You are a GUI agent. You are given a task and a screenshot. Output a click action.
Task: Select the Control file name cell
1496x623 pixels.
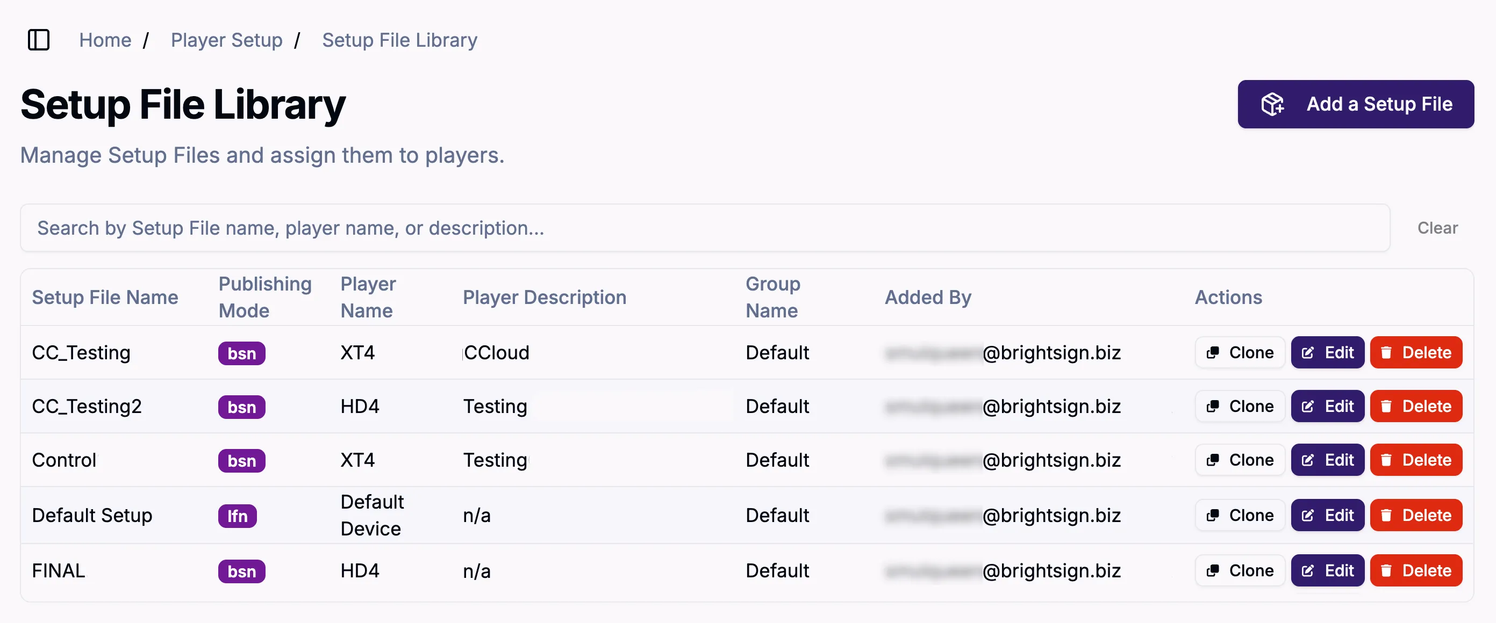tap(64, 460)
